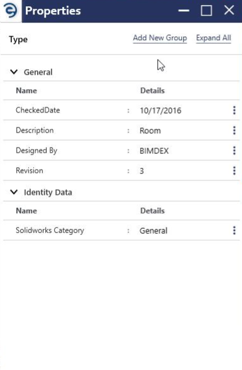
Task: Open three-dot menu for Revision row
Action: [234, 170]
